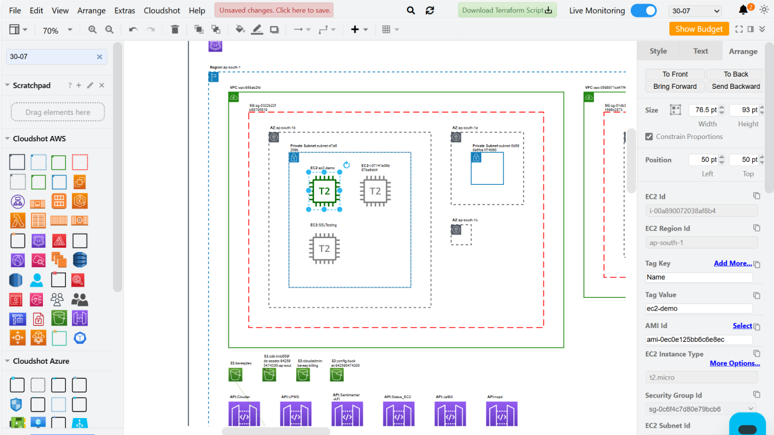Open the connection arrow style dropdown
Screen dimensions: 774x435
302,30
